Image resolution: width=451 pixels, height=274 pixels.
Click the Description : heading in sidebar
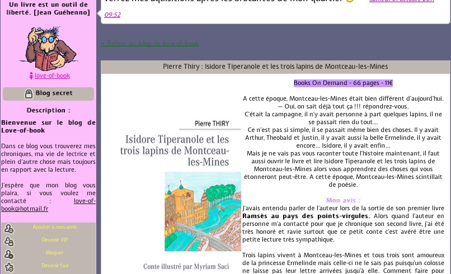48,110
